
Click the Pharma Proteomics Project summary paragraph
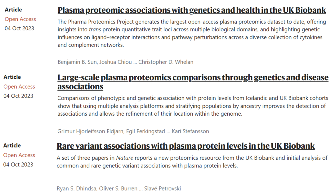coord(190,33)
